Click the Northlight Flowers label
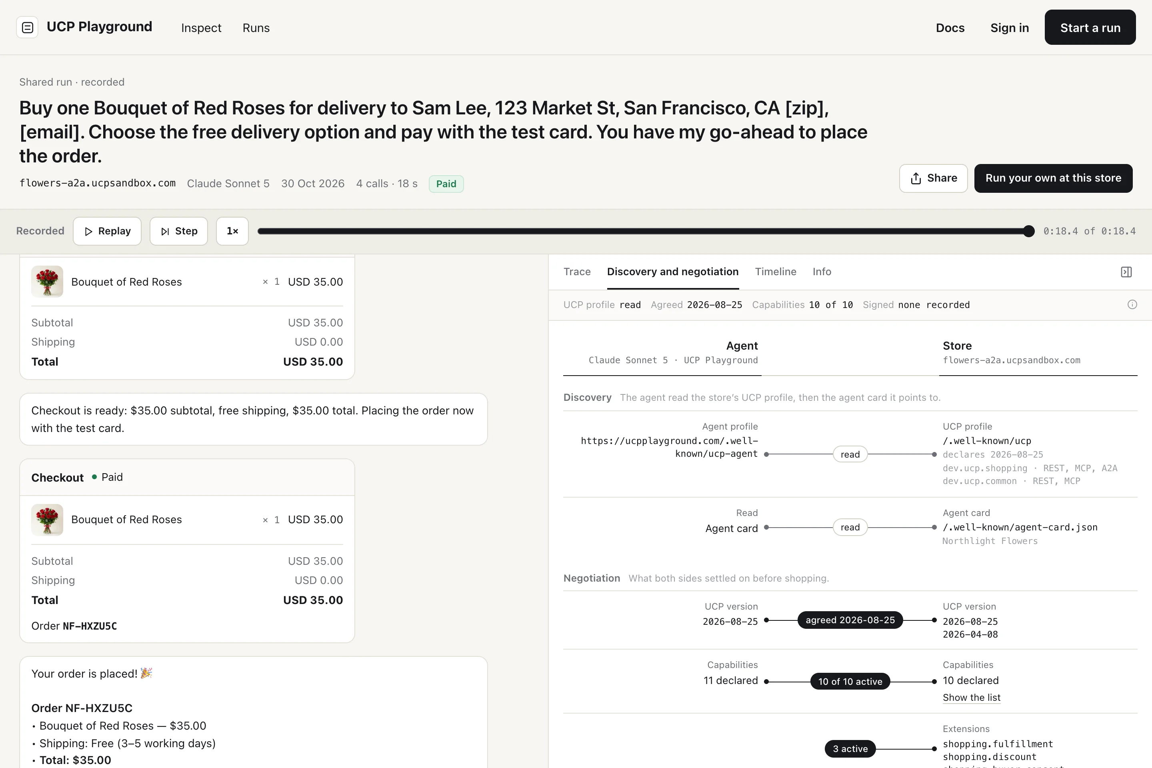This screenshot has height=768, width=1152. pyautogui.click(x=990, y=541)
